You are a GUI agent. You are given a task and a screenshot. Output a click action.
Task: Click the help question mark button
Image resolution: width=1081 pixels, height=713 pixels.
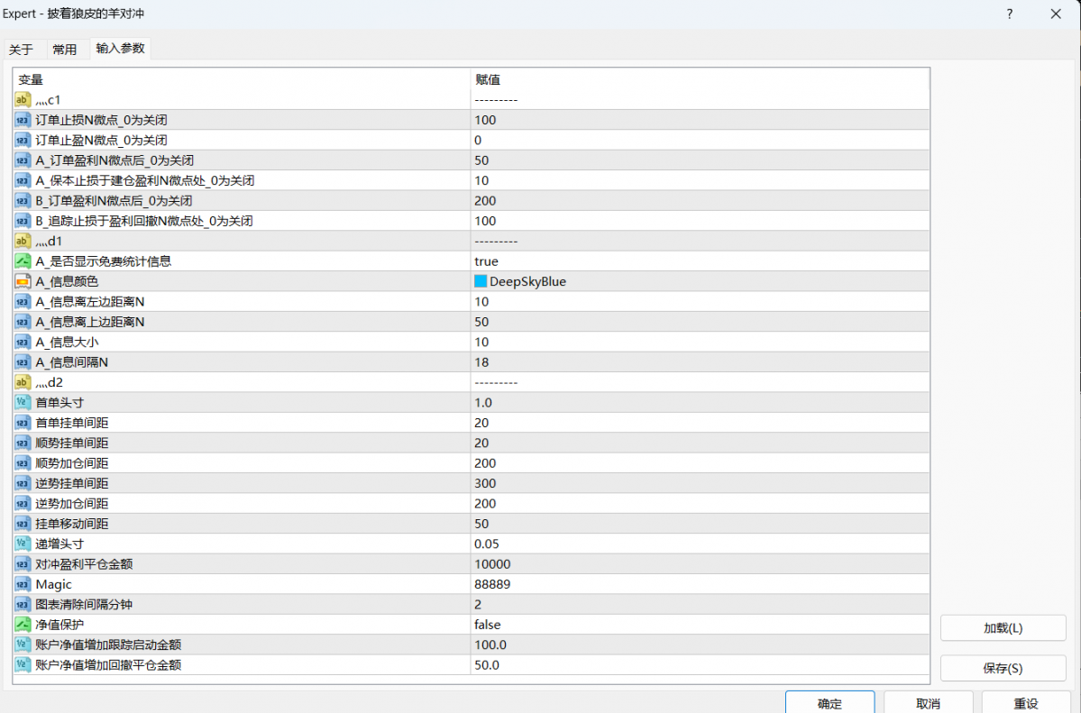pos(1009,14)
